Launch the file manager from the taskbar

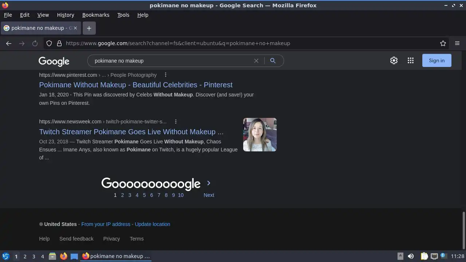tap(52, 256)
